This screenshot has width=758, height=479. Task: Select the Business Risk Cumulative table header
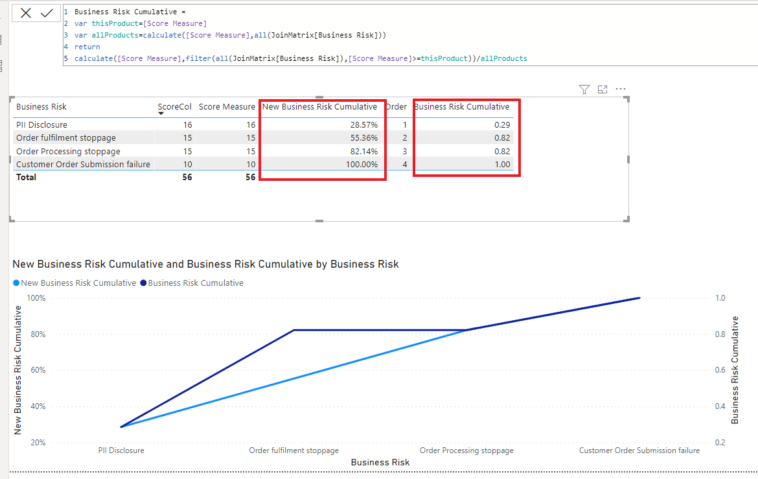pos(462,106)
